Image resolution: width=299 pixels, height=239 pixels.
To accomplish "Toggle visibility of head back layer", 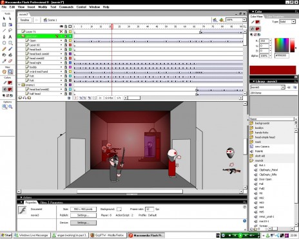I will [61, 50].
